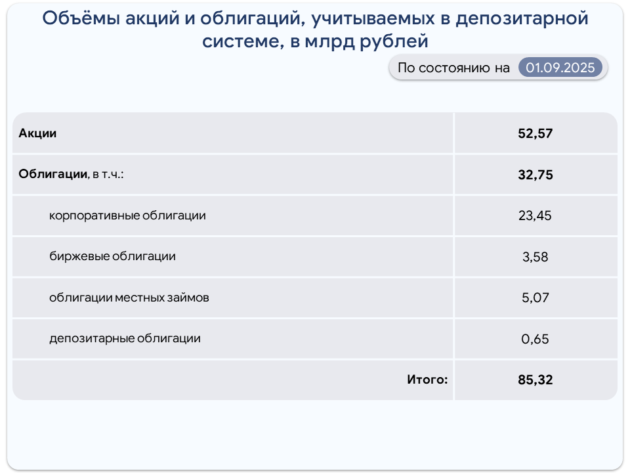The height and width of the screenshot is (473, 630).
Task: Select "депозитарные облигации" row label
Action: coord(125,338)
